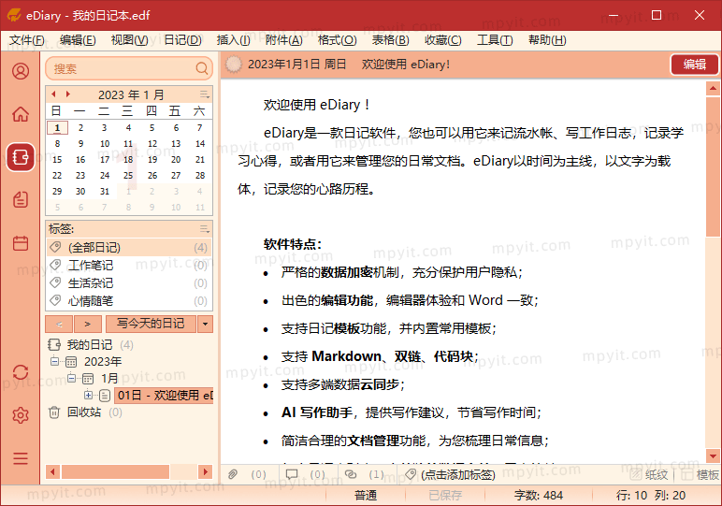722x506 pixels.
Task: Click the 我的日记 notebook icon in tree
Action: click(54, 344)
